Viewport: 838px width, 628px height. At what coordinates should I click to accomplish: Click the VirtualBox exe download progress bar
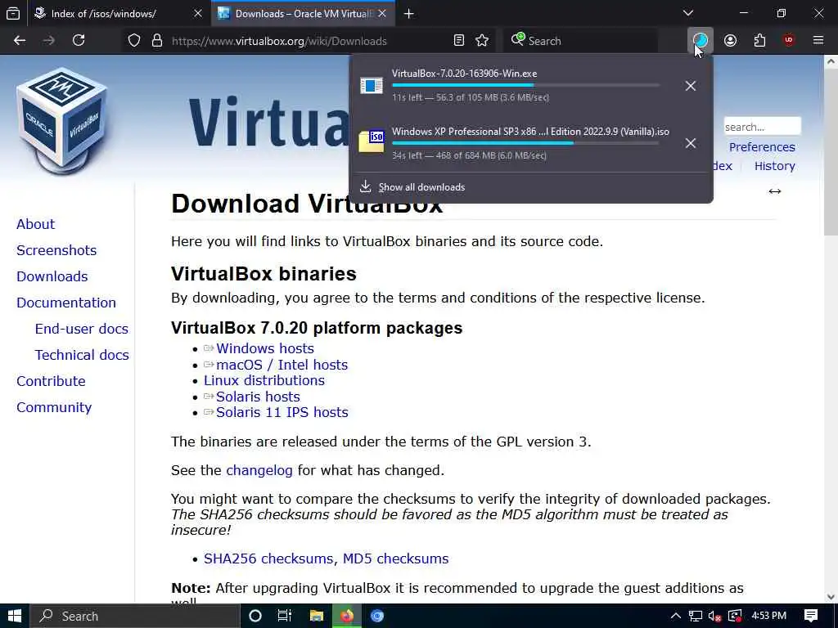tap(526, 85)
